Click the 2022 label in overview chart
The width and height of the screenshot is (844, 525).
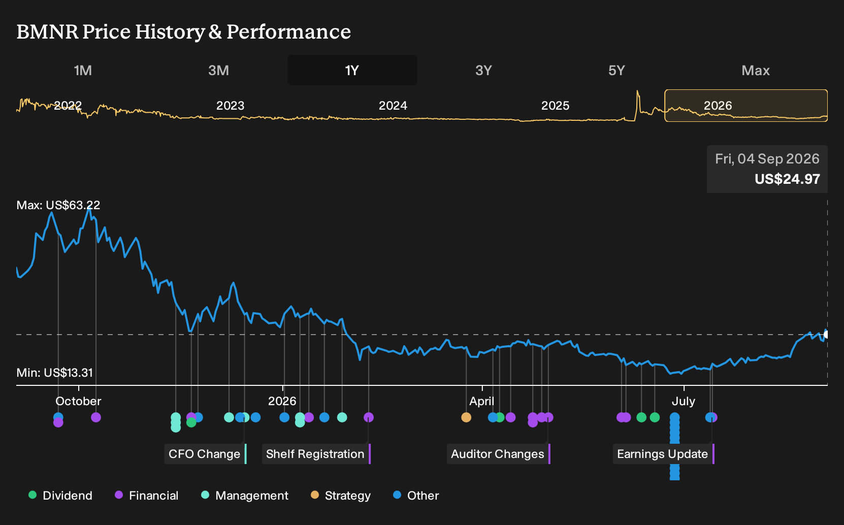[68, 106]
